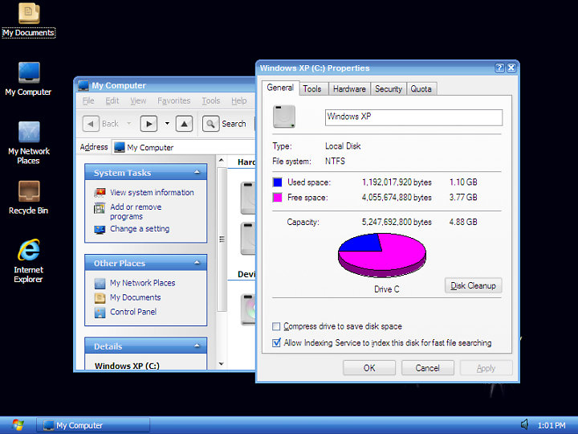
Task: Click magenta Free space color swatch
Action: [x=277, y=198]
